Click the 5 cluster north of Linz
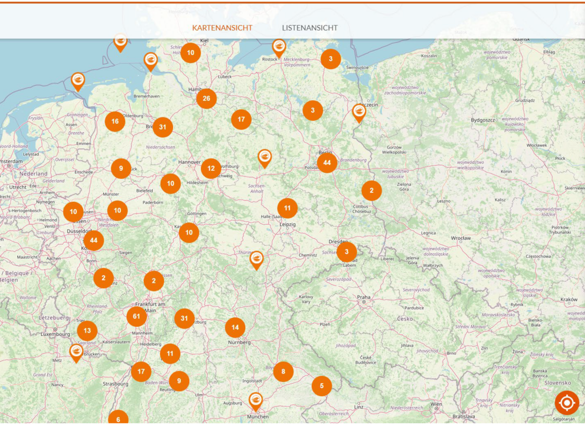This screenshot has height=429, width=585. tap(321, 386)
